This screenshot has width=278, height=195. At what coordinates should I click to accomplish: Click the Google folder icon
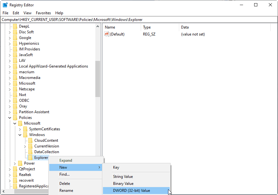[x=15, y=38]
